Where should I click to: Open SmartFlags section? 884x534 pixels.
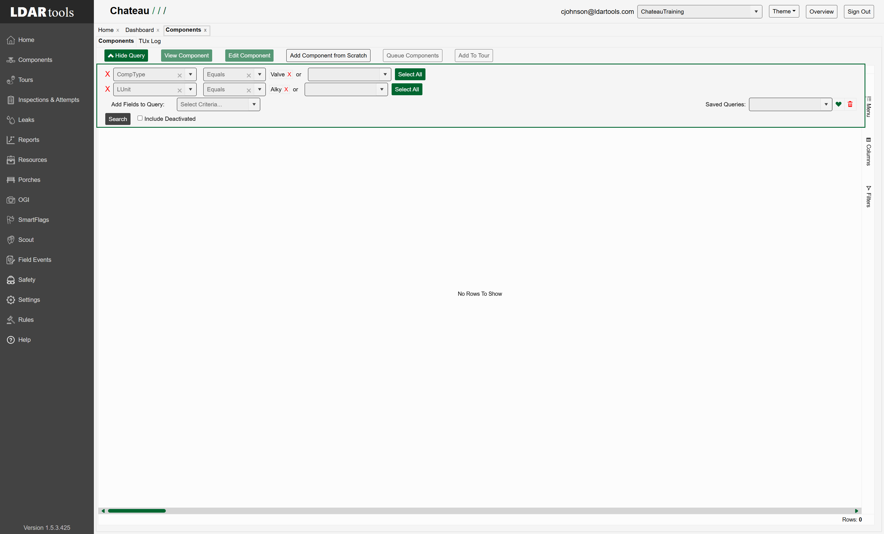33,220
